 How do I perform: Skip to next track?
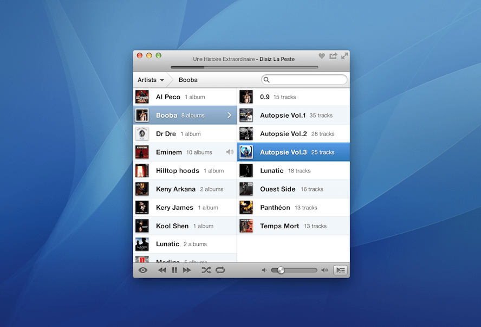click(186, 270)
